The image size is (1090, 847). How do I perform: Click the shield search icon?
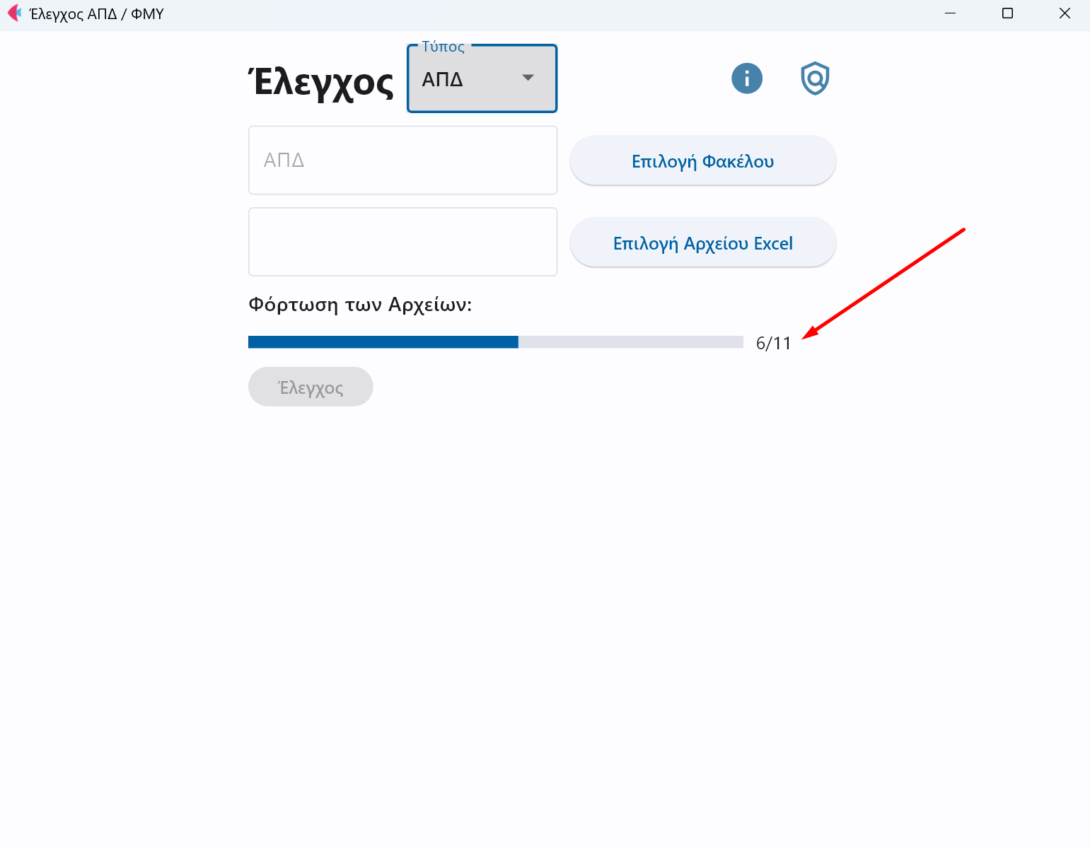pyautogui.click(x=815, y=78)
